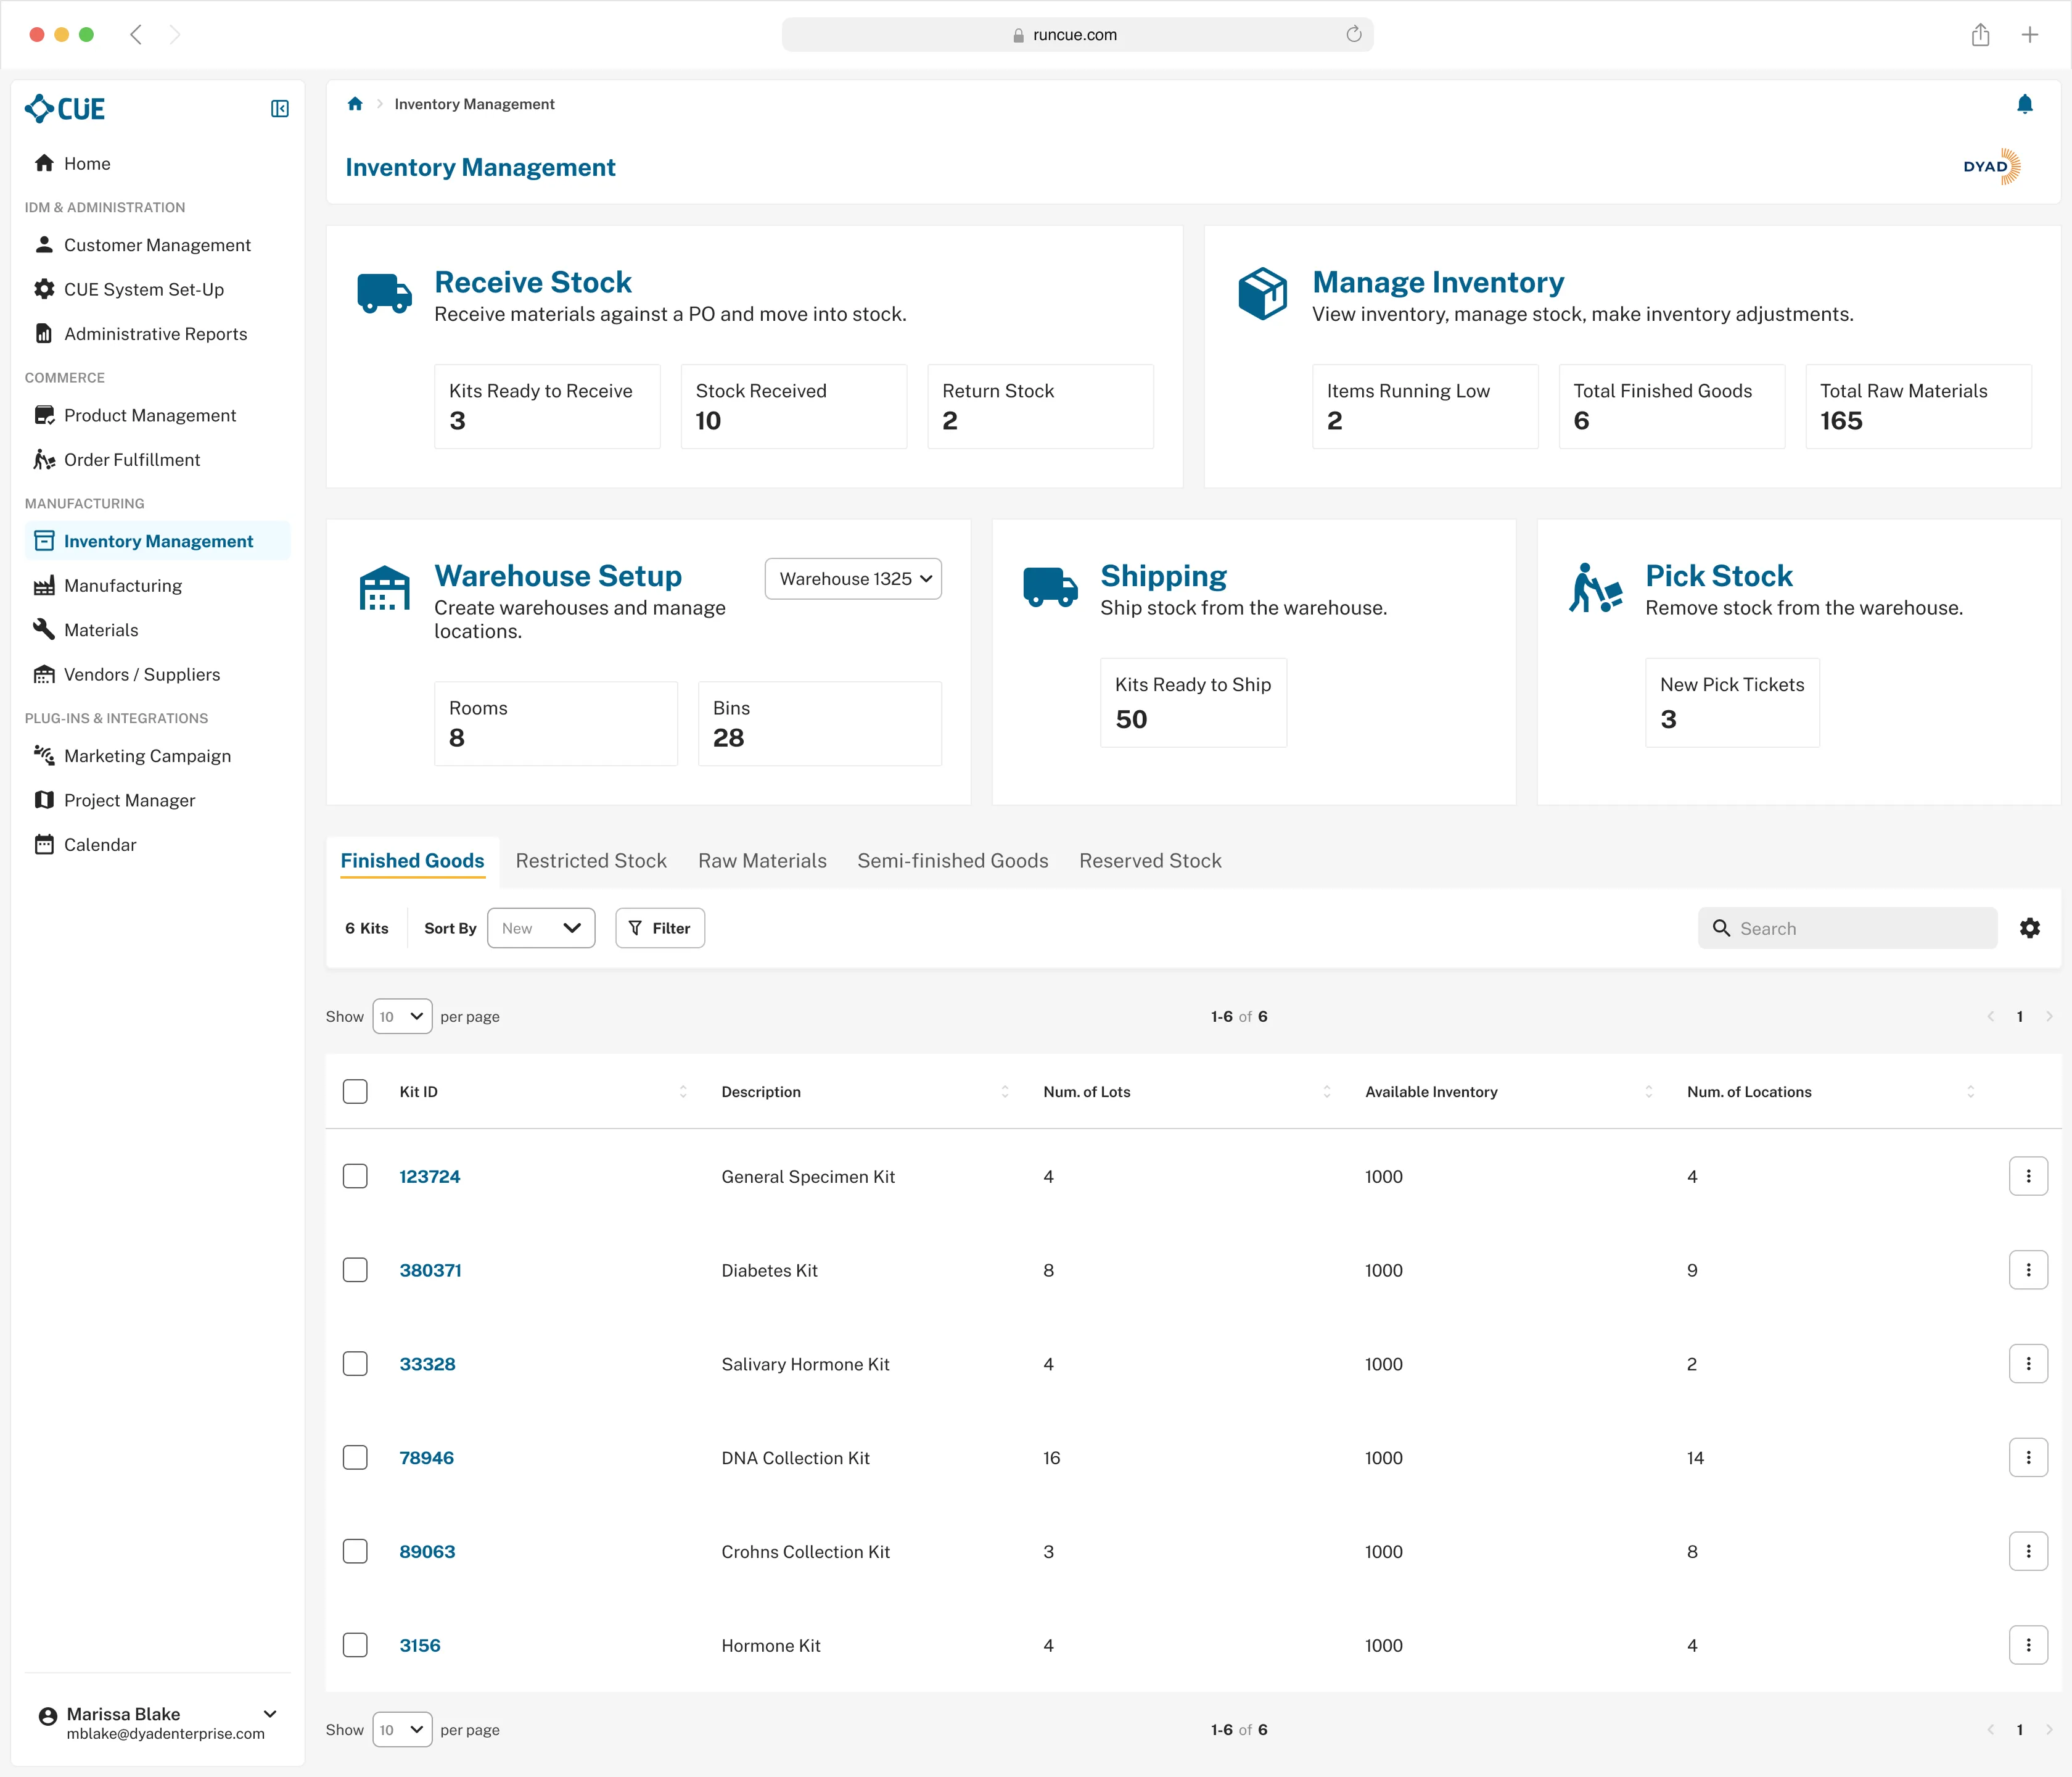The height and width of the screenshot is (1777, 2072).
Task: Check the box for kit 123724
Action: coord(355,1177)
